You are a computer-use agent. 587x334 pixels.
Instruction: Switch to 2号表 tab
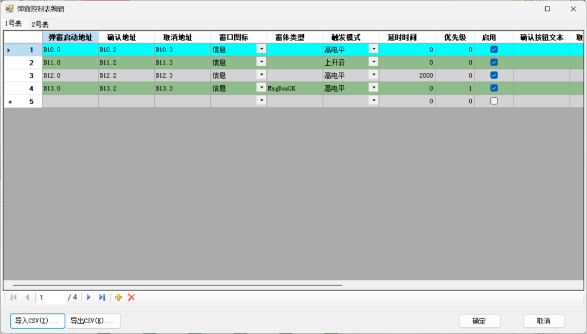(40, 24)
